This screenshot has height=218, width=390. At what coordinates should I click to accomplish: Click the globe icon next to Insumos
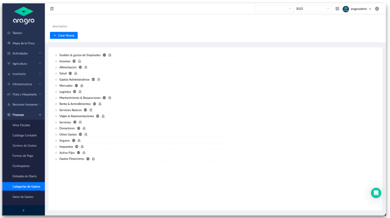pos(74,61)
